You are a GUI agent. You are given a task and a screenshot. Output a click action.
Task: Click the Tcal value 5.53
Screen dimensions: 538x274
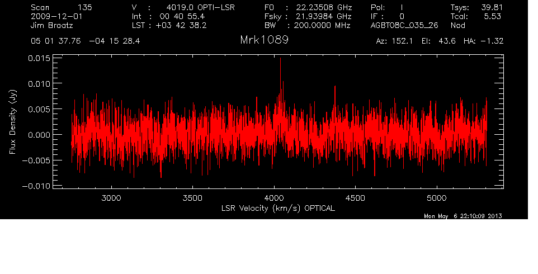pyautogui.click(x=492, y=16)
